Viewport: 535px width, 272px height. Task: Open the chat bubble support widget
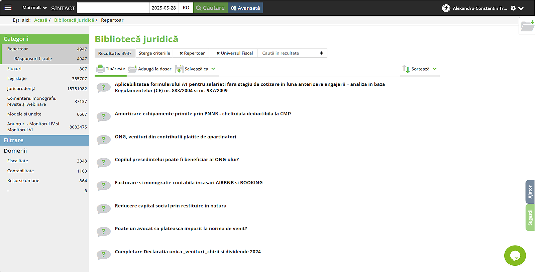point(515,256)
